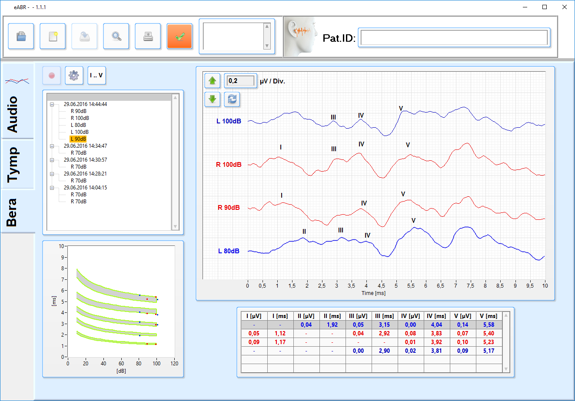575x401 pixels.
Task: Open file with the blue folder icon
Action: click(21, 36)
